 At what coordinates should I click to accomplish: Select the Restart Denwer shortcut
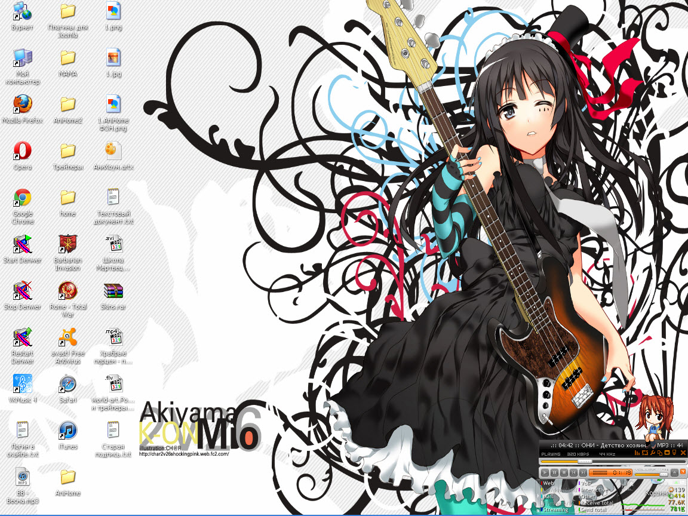pyautogui.click(x=22, y=346)
